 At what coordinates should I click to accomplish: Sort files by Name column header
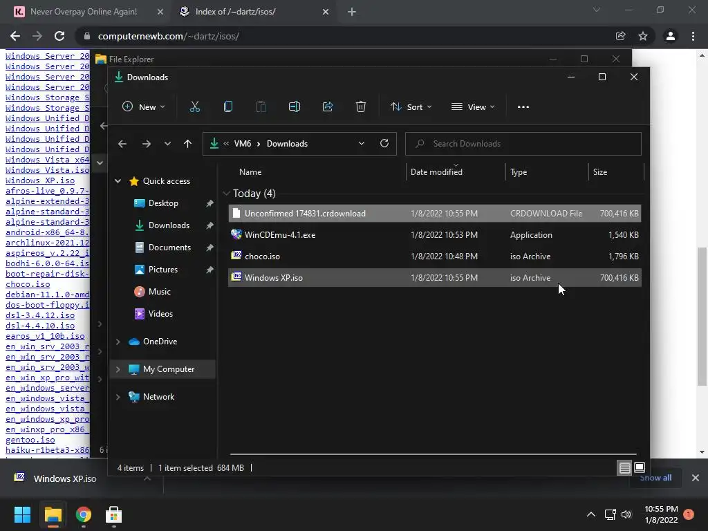click(x=250, y=172)
